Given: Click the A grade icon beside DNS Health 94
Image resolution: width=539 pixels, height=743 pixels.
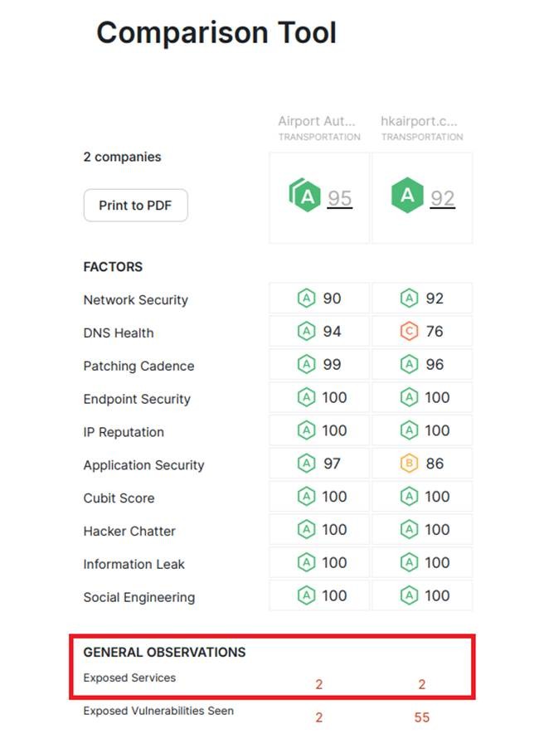Looking at the screenshot, I should click(307, 331).
